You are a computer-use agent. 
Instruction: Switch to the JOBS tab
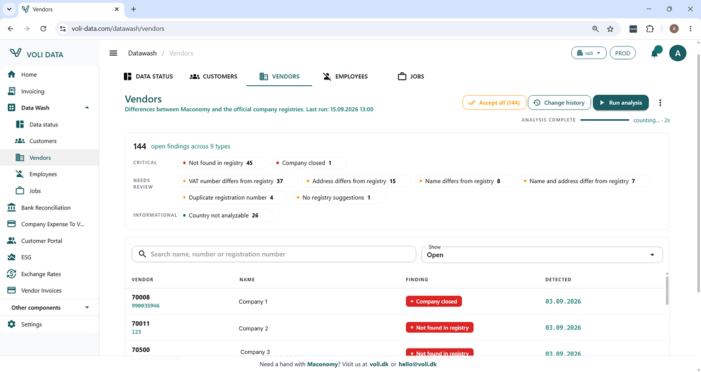point(411,77)
